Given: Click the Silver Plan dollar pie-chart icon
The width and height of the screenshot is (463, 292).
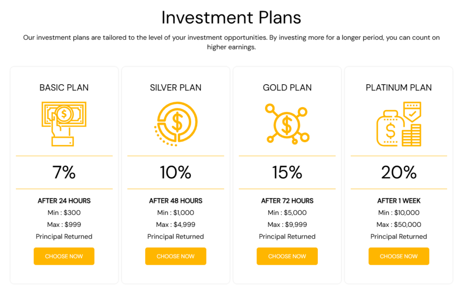Looking at the screenshot, I should pyautogui.click(x=175, y=124).
